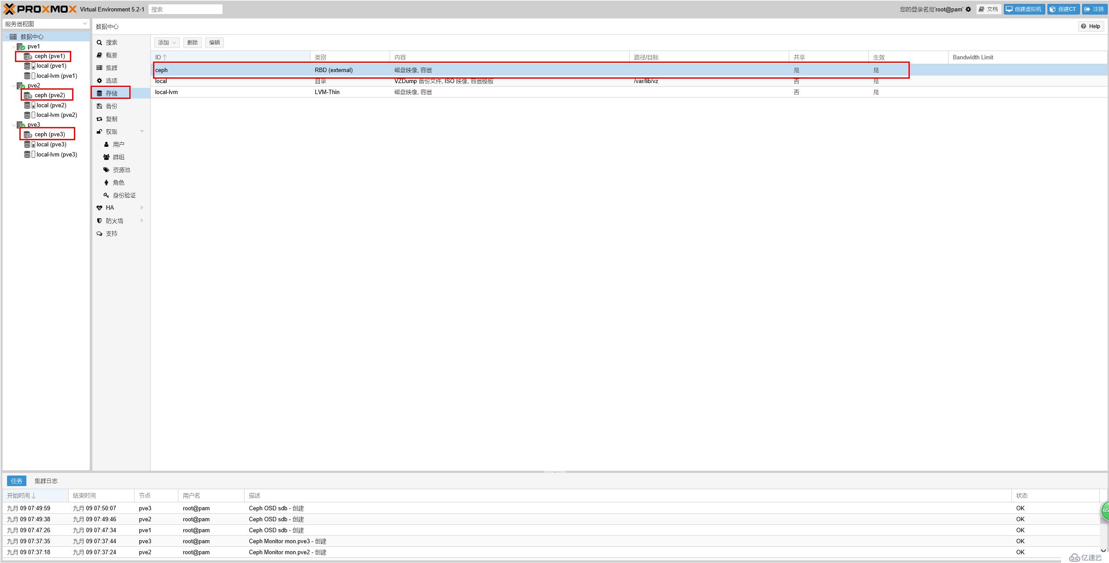1109x563 pixels.
Task: Sort tasks by 开始时间 column header
Action: tap(35, 495)
